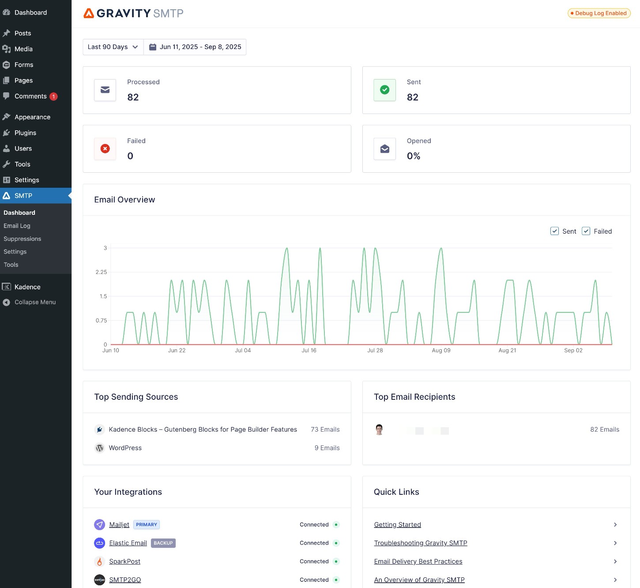The width and height of the screenshot is (640, 588).
Task: Open Suppressions submenu item
Action: point(22,239)
